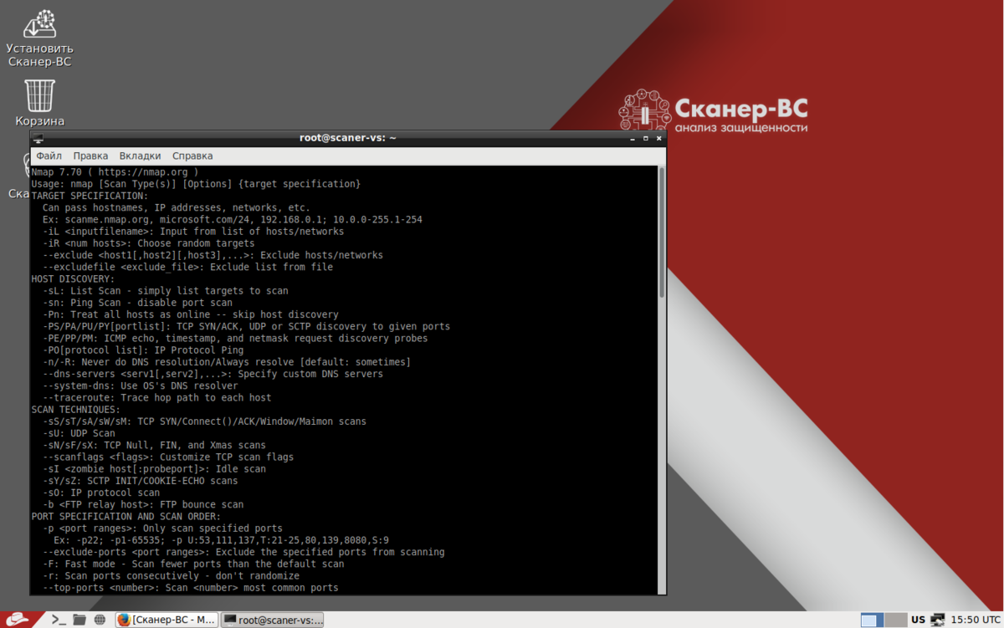Click '-n/-R: Never do DNS resolution' line
This screenshot has width=1004, height=628.
227,362
